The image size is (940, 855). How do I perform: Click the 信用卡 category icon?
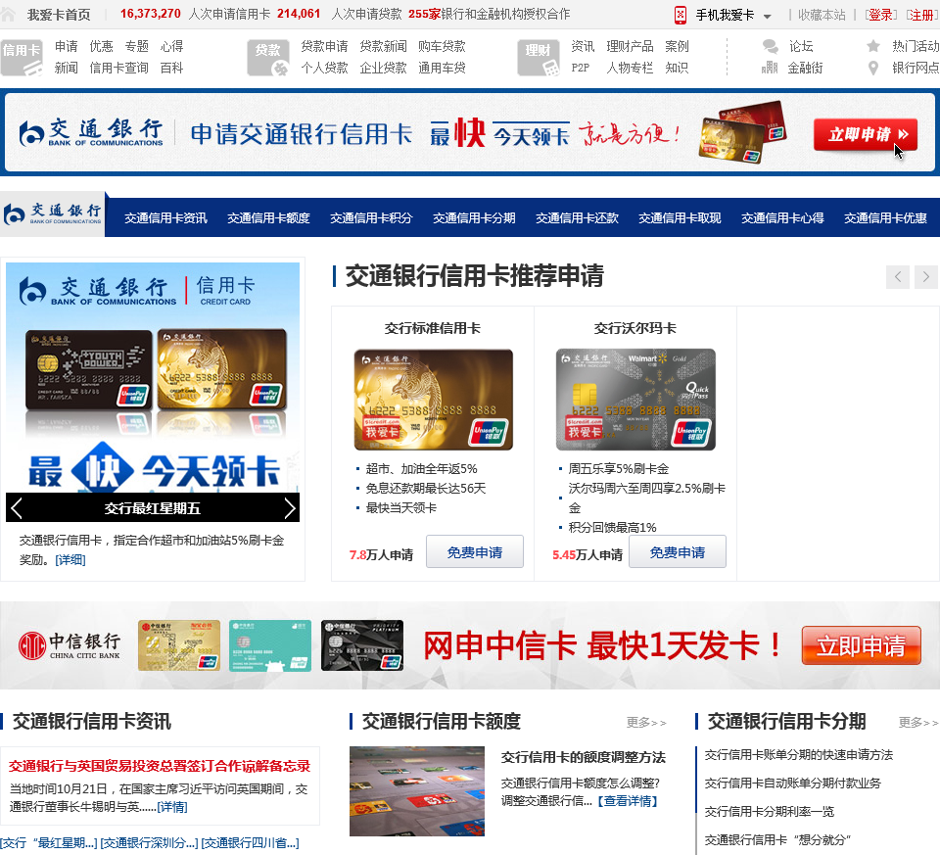[22, 58]
